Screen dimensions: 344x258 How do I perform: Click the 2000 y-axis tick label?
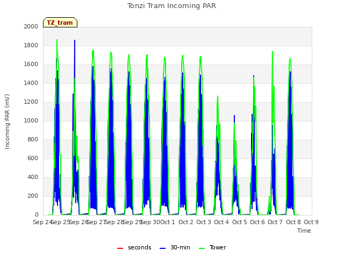point(31,26)
